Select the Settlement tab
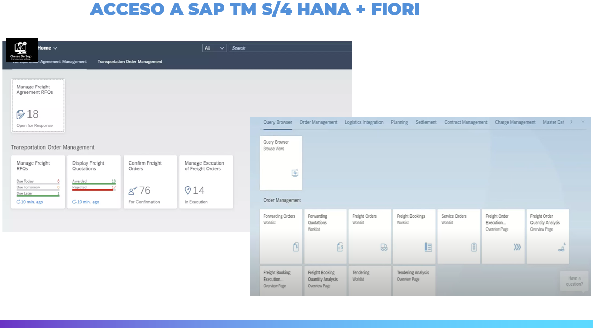Screen dimensions: 593x328 tap(426, 122)
